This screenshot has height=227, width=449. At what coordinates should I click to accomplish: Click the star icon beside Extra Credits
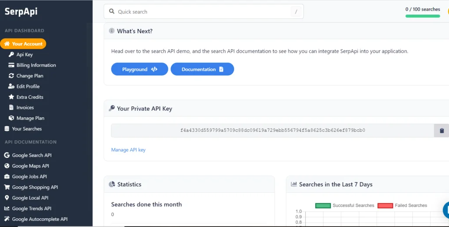[11, 97]
